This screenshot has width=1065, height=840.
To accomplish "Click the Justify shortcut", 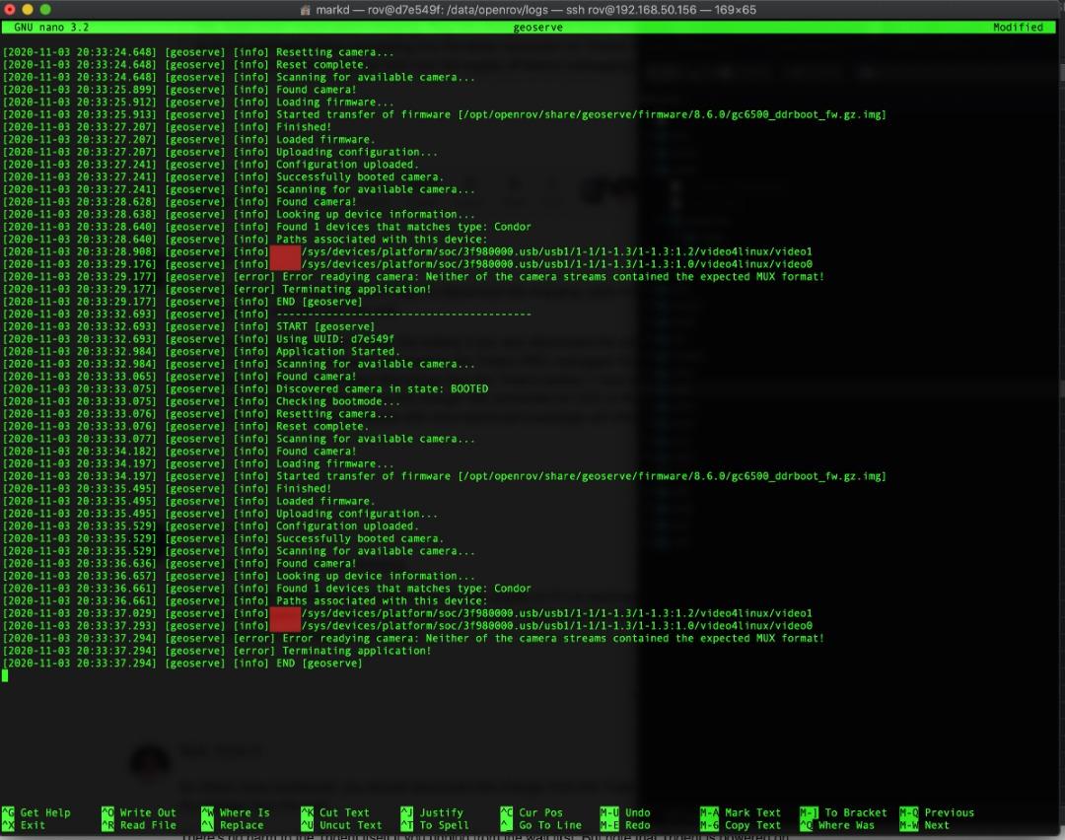I will [x=441, y=812].
